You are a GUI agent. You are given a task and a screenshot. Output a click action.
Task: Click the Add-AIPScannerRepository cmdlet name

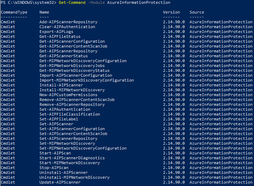pos(69,22)
